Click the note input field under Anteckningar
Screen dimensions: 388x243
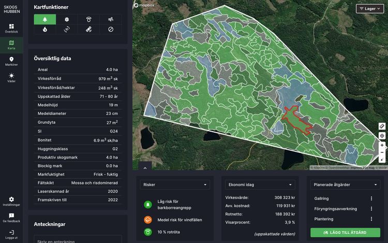[78, 240]
